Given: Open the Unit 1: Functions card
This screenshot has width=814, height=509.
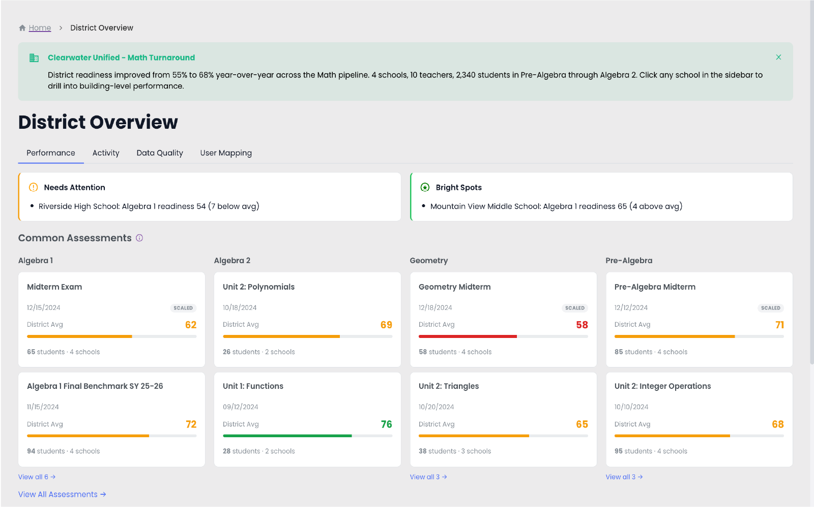Looking at the screenshot, I should click(307, 419).
